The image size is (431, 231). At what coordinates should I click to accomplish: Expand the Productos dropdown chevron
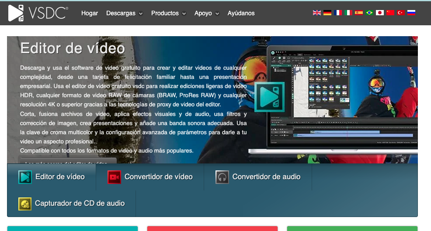[184, 14]
